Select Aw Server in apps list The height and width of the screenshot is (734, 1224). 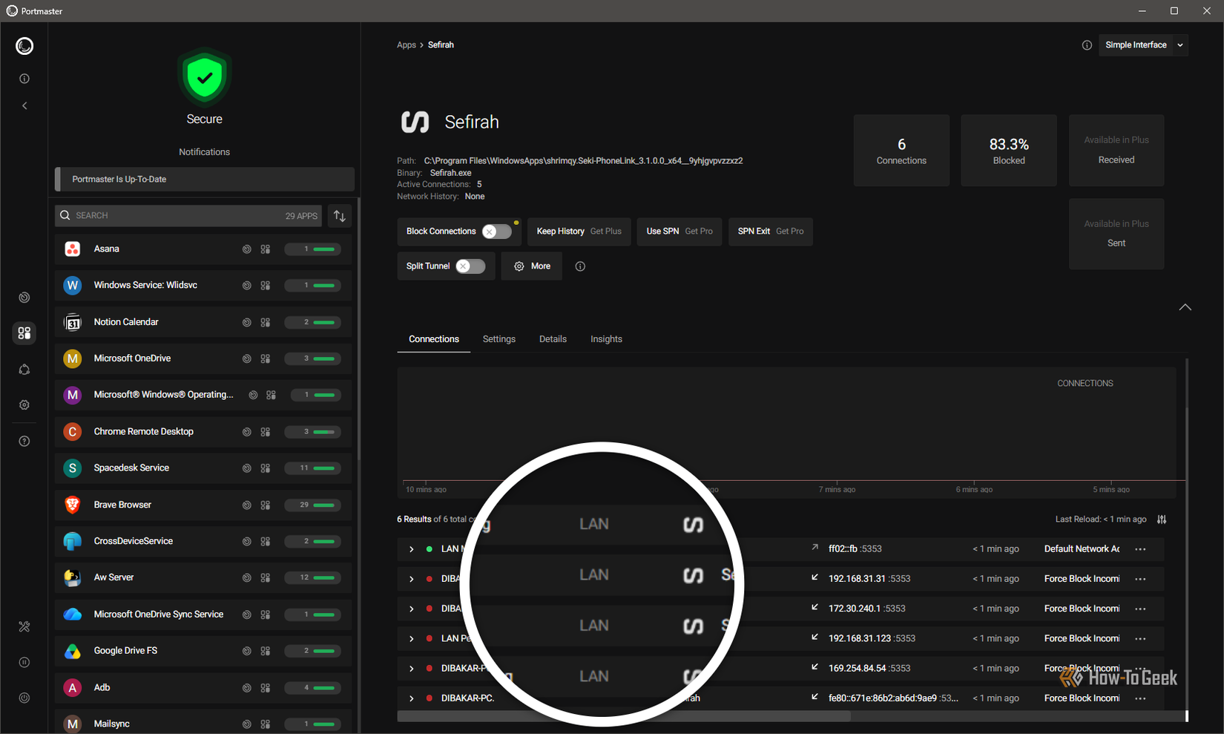(x=203, y=578)
